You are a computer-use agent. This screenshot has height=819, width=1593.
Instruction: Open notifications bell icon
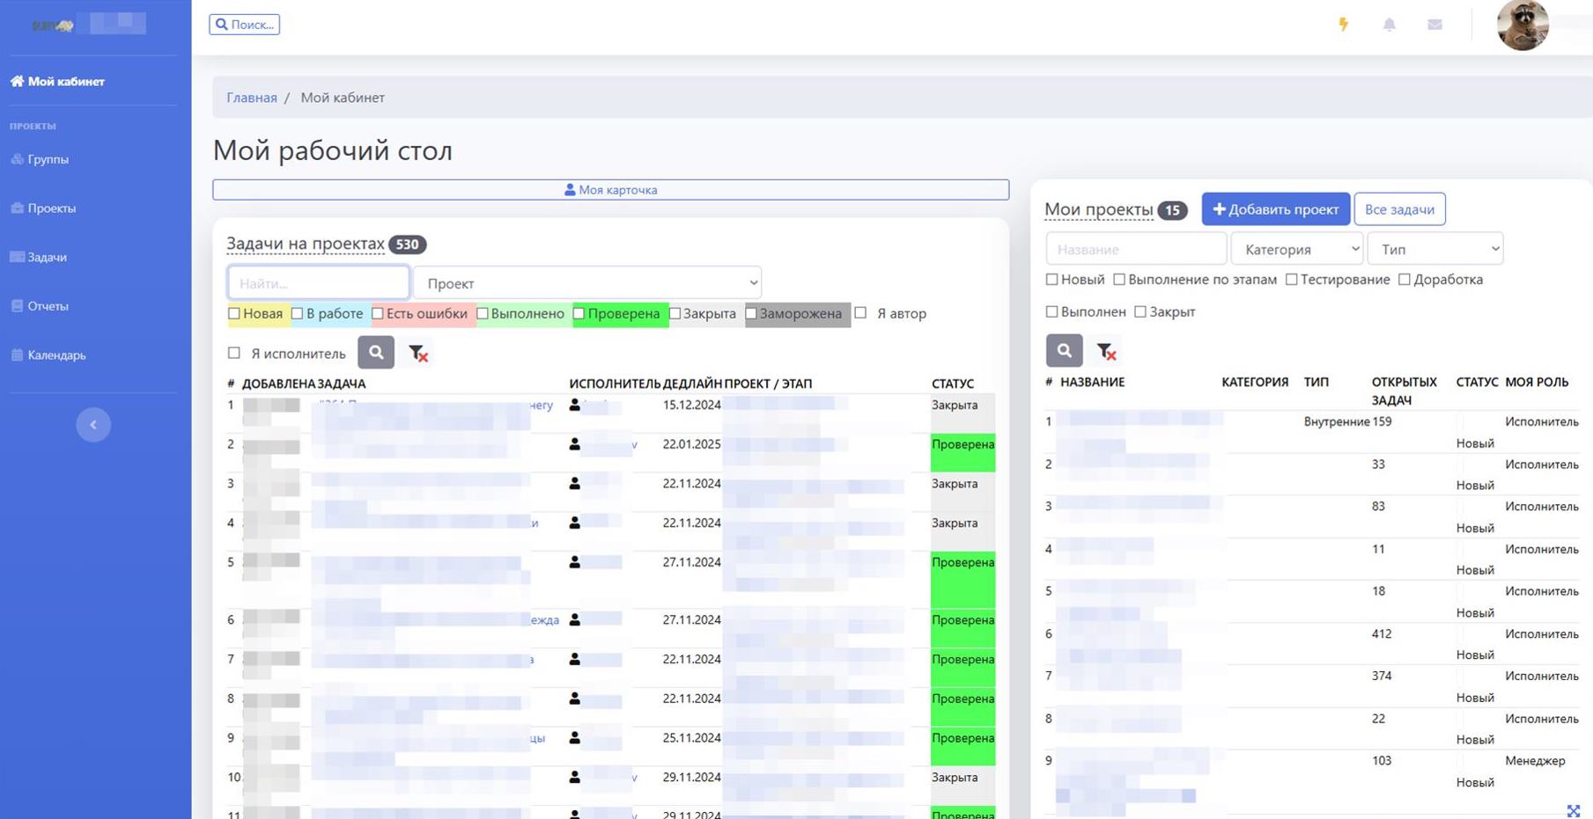point(1389,25)
